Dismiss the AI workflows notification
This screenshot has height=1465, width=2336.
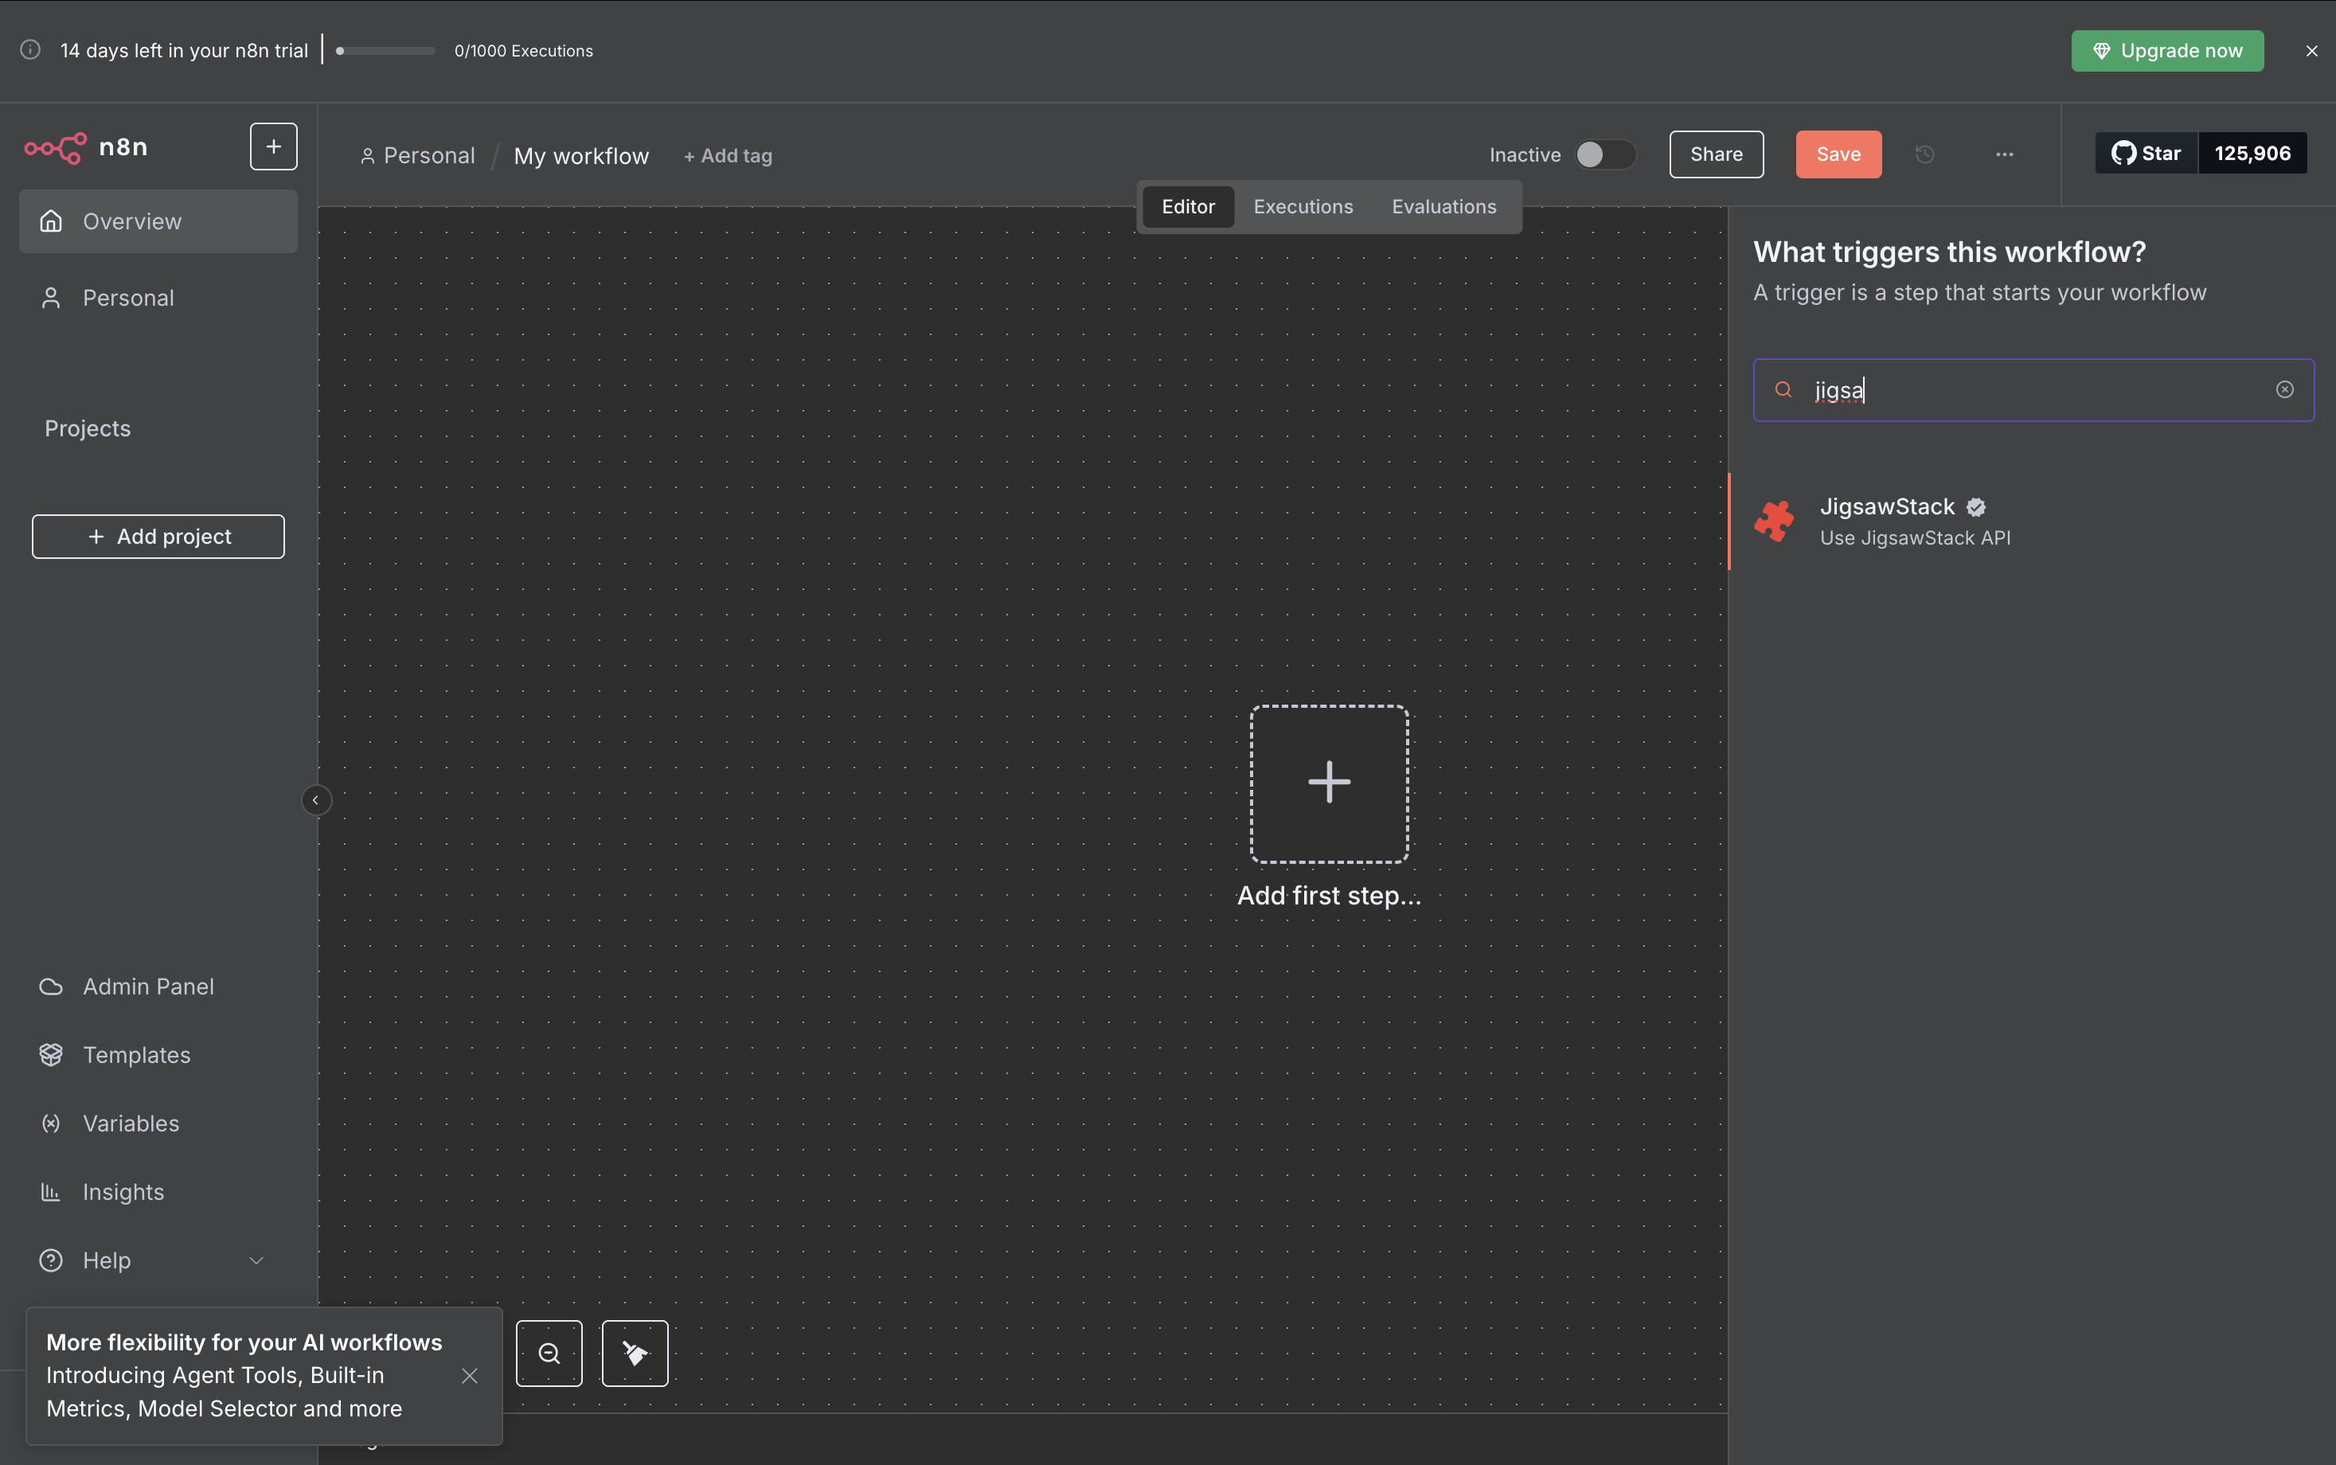coord(470,1376)
